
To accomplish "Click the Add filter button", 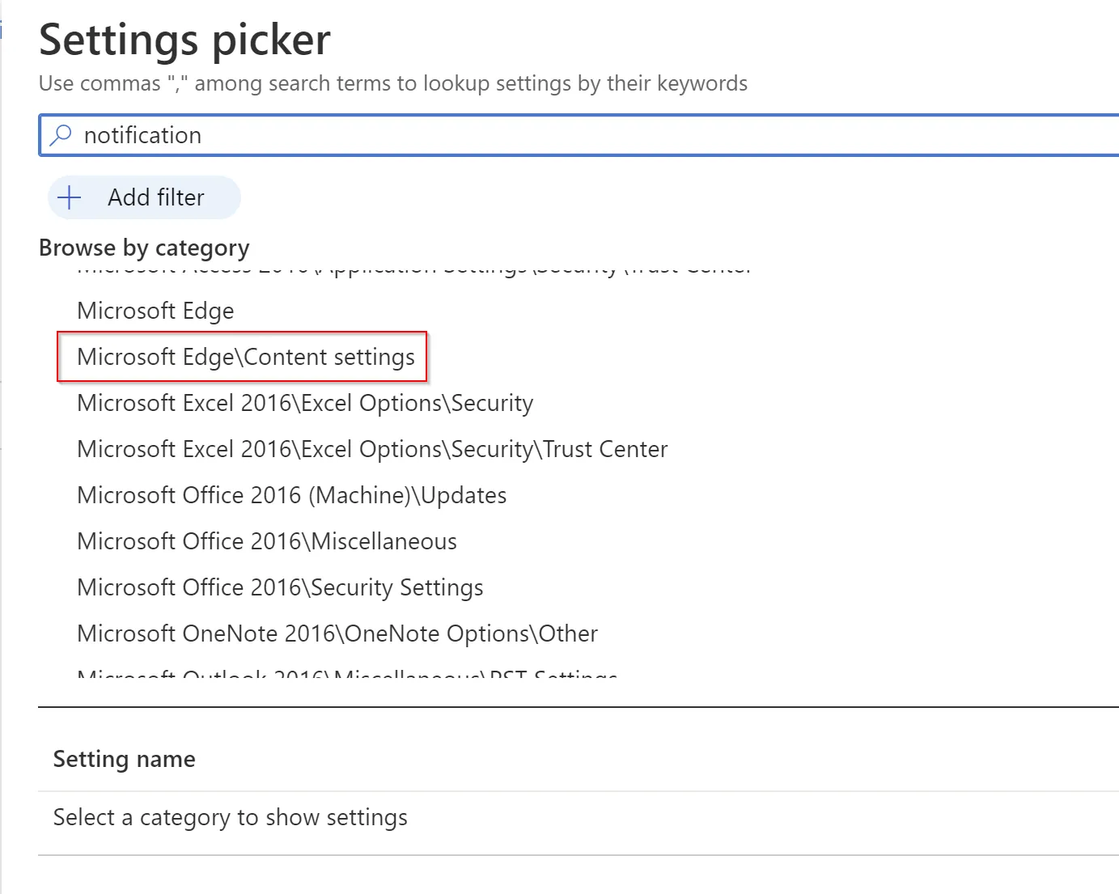I will tap(144, 197).
